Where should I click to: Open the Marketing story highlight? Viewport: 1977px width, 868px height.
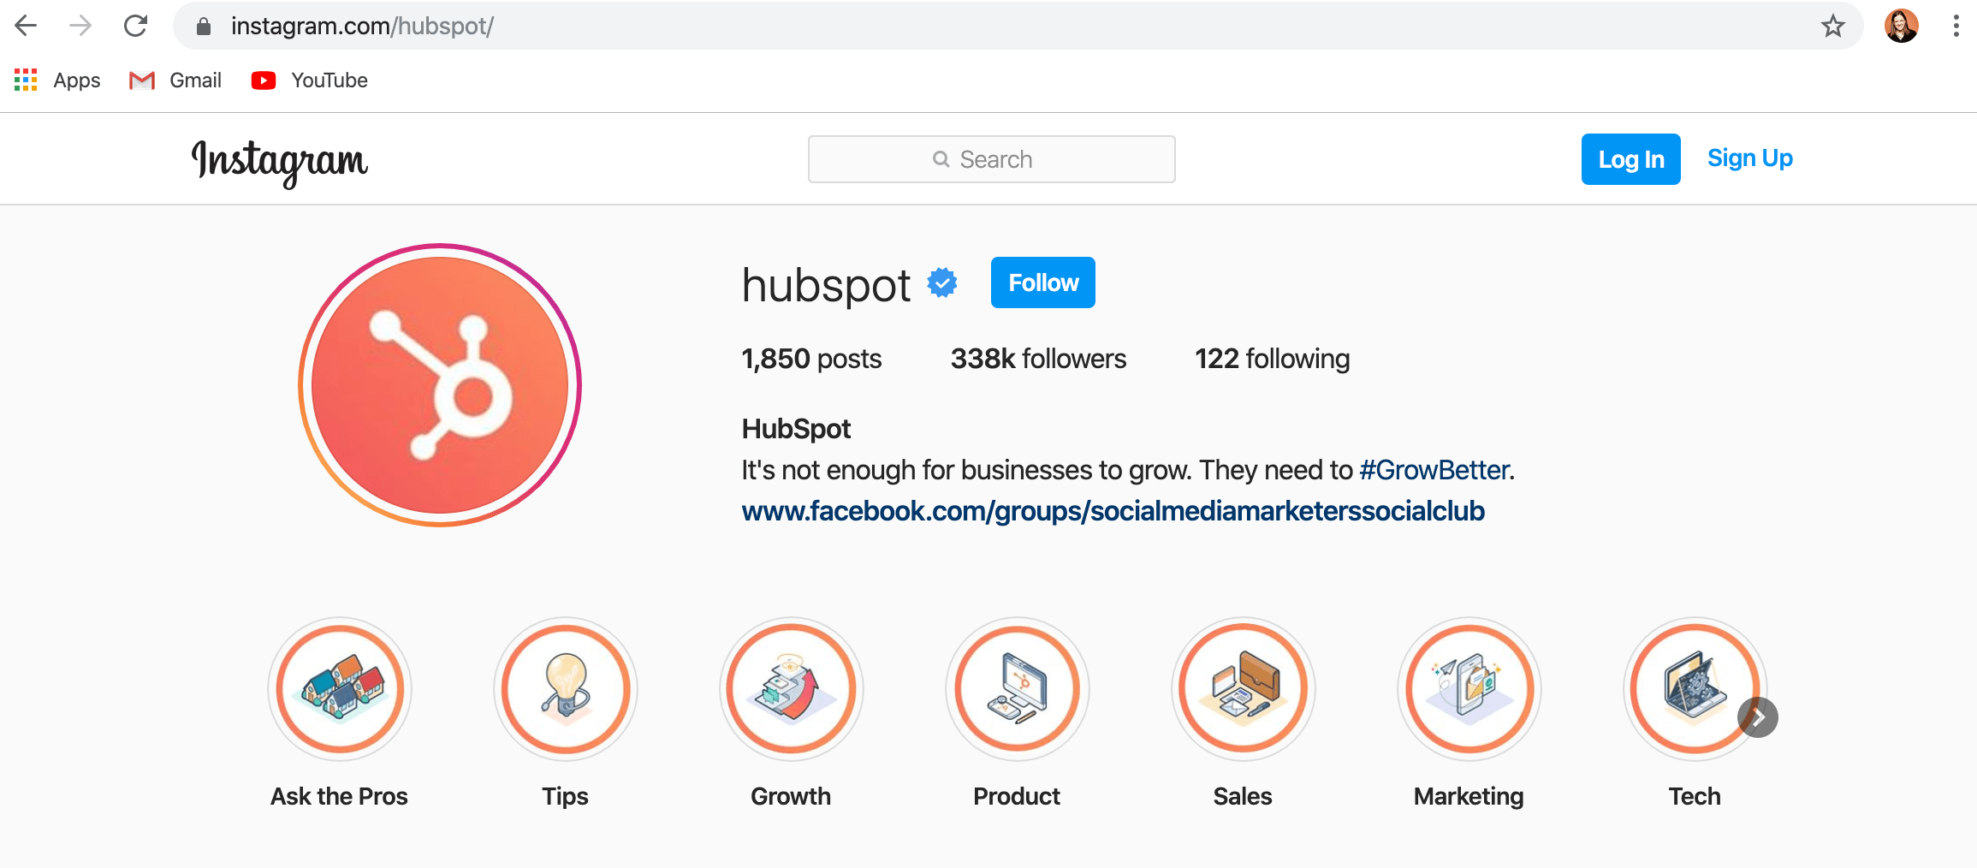[x=1469, y=689]
